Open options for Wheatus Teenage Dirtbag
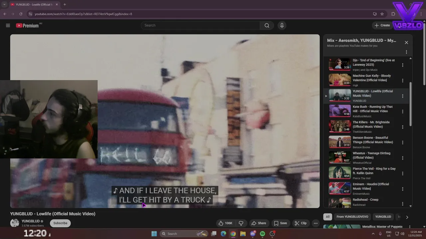Viewport: 426px width, 239px height. pos(403,158)
